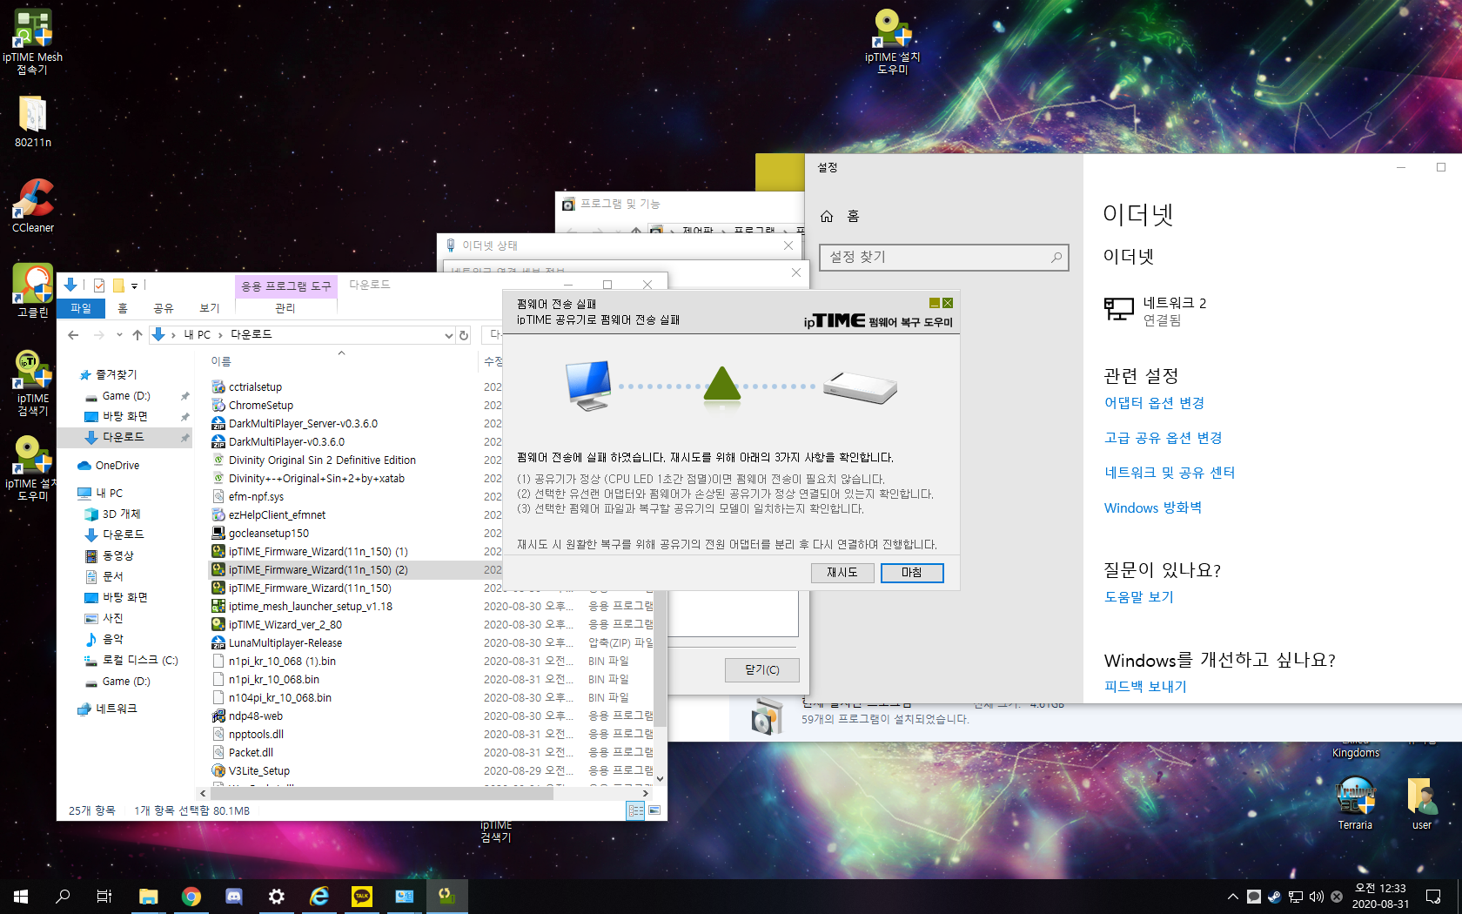Open taskbar search magnifier
The image size is (1462, 914).
(63, 896)
